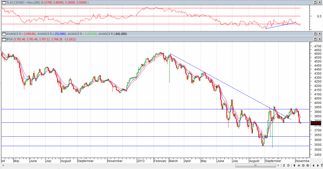Open the IPSA pane menu box
This screenshot has height=169, width=323.
[4, 39]
